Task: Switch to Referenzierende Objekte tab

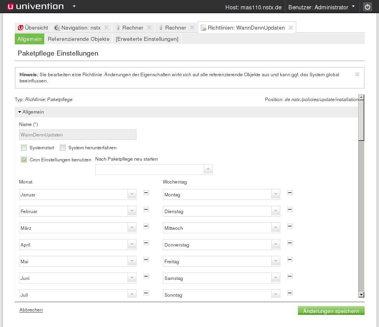Action: click(x=79, y=39)
